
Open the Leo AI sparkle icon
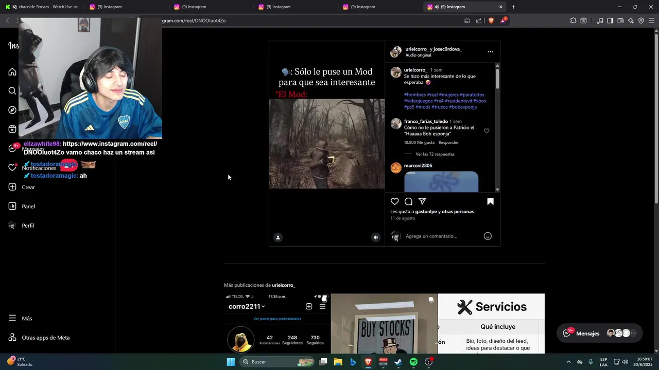coord(631,21)
